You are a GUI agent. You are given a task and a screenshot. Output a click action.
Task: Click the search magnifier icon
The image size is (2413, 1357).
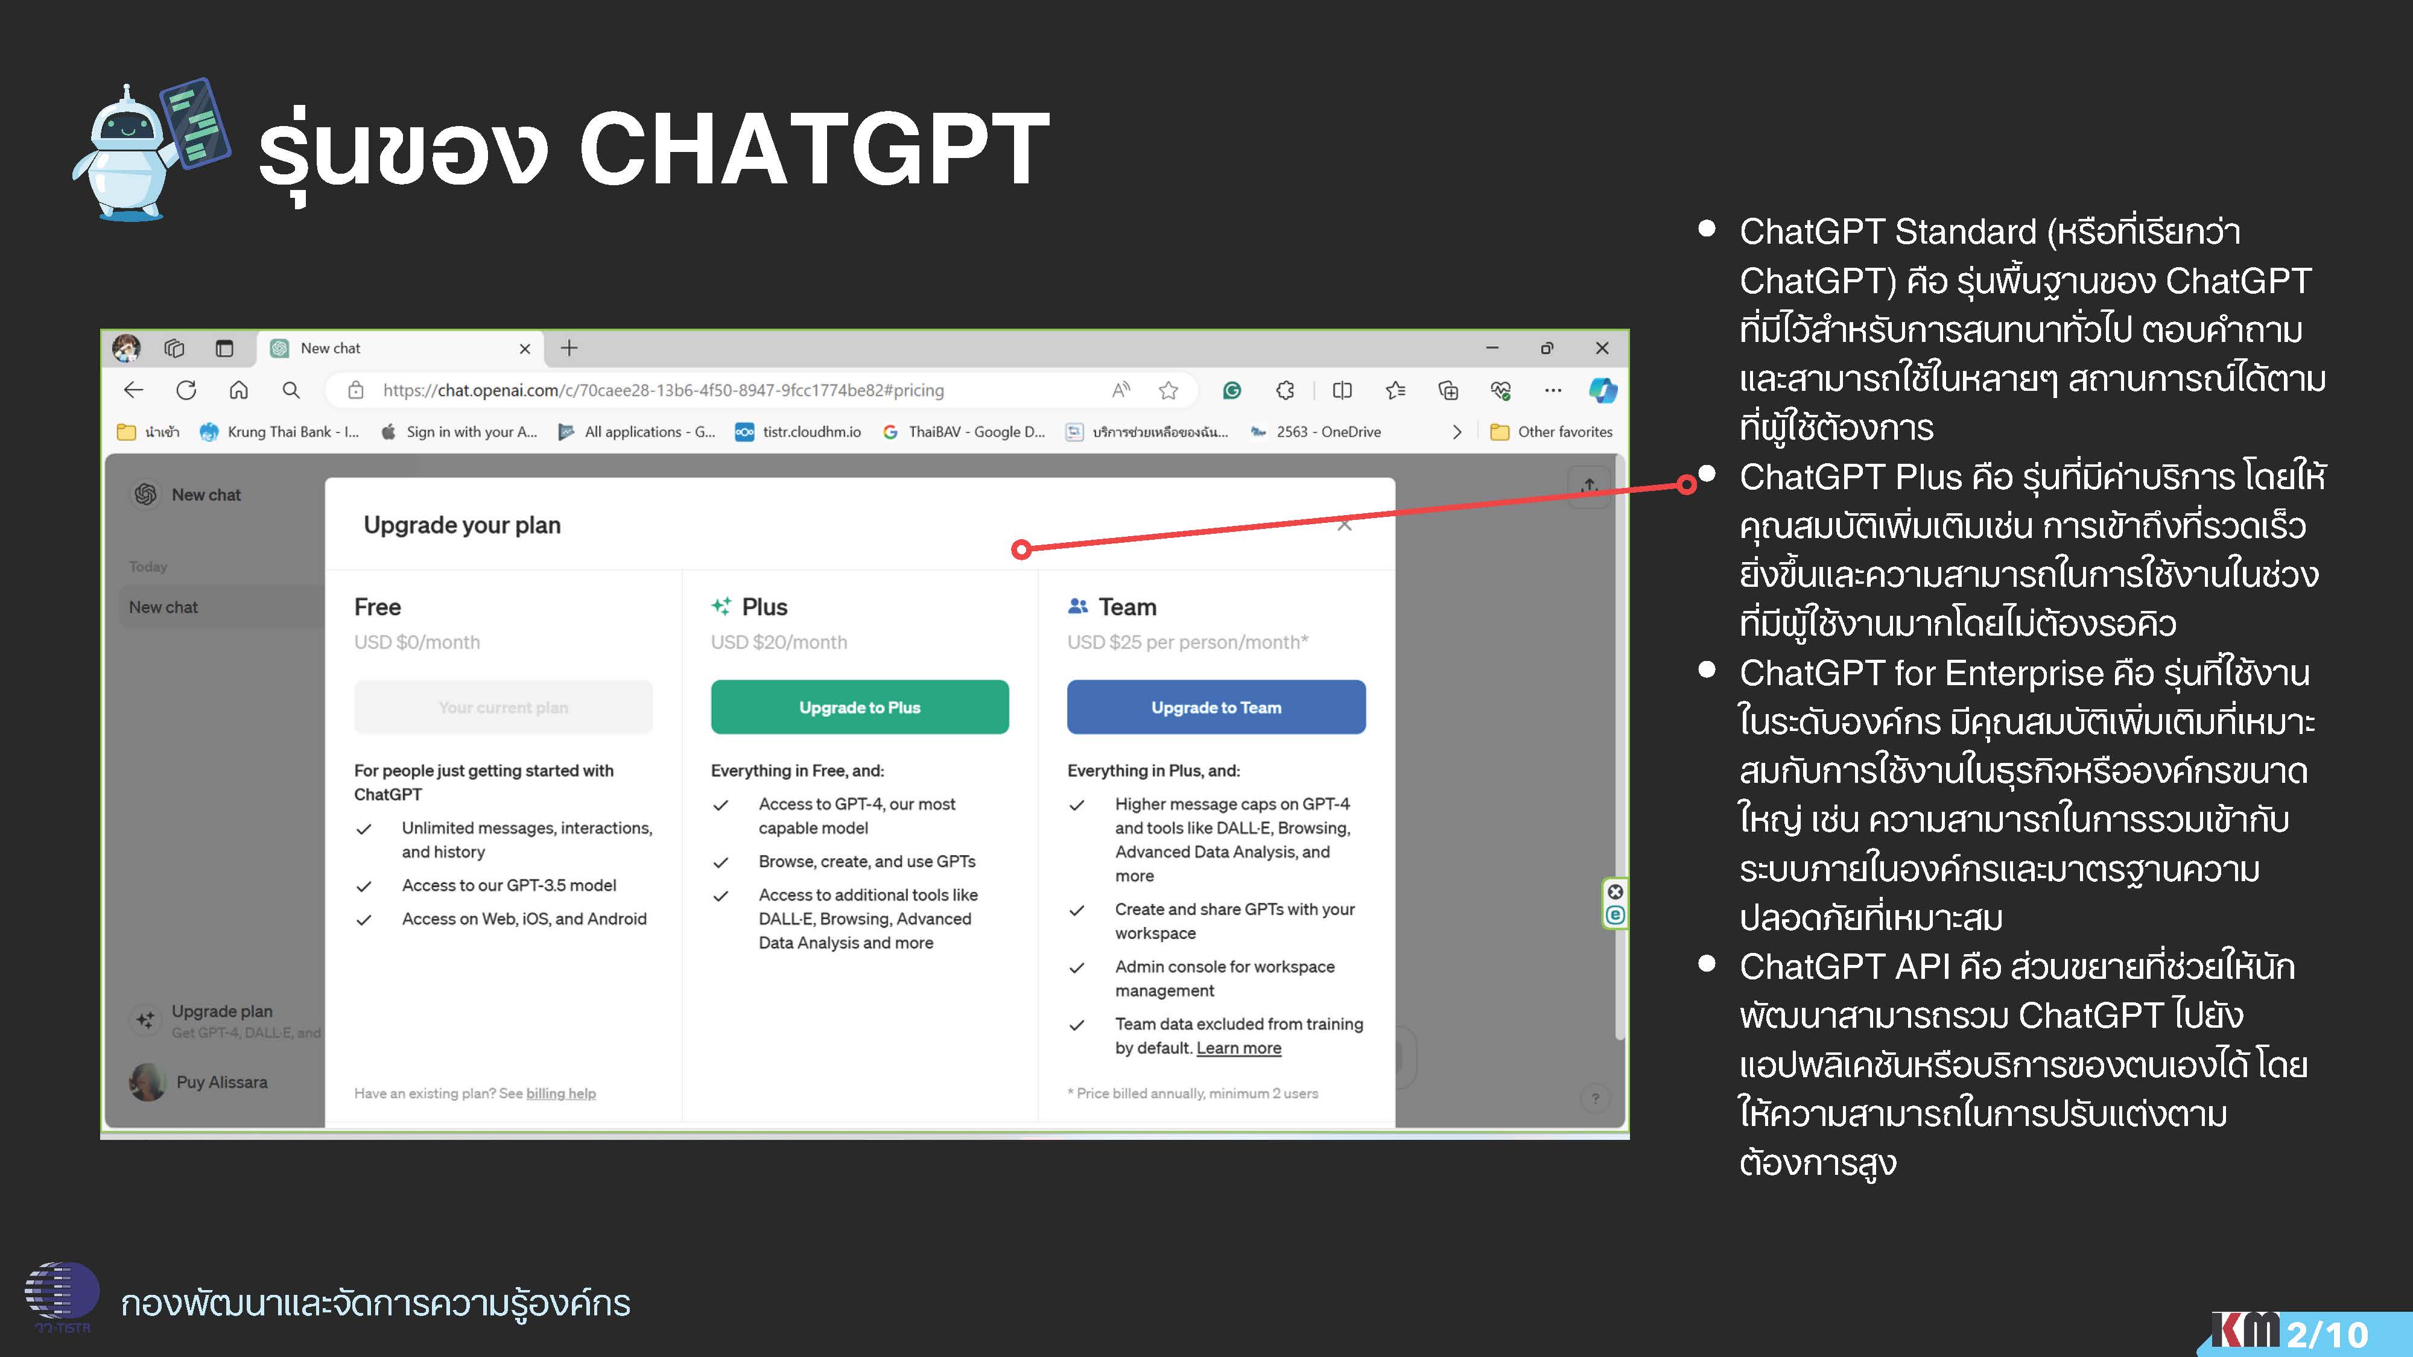[x=291, y=390]
